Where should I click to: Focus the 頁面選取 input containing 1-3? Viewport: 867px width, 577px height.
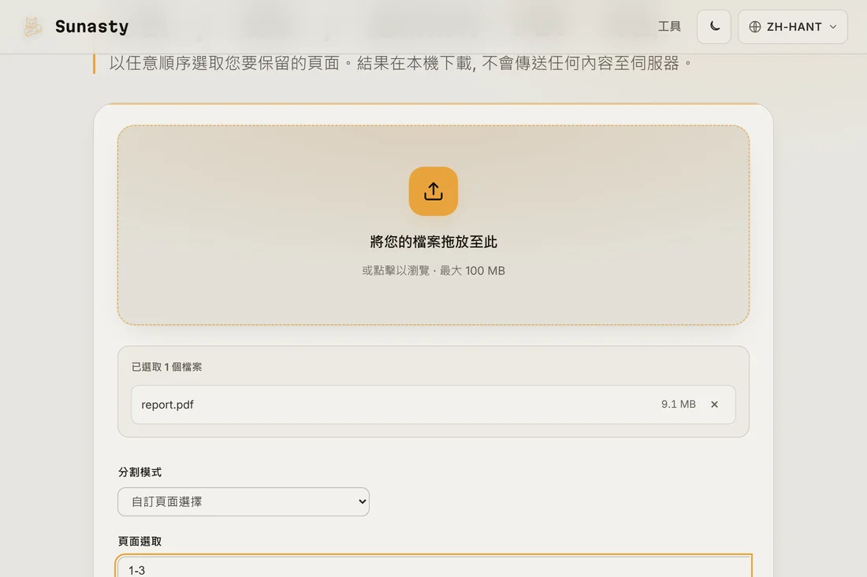pos(433,566)
